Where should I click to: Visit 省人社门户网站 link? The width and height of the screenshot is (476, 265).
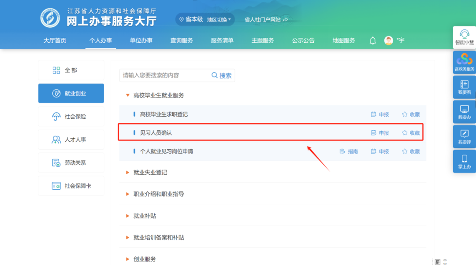coord(266,20)
